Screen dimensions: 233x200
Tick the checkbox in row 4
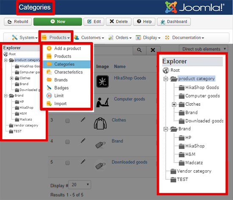pos(67,142)
